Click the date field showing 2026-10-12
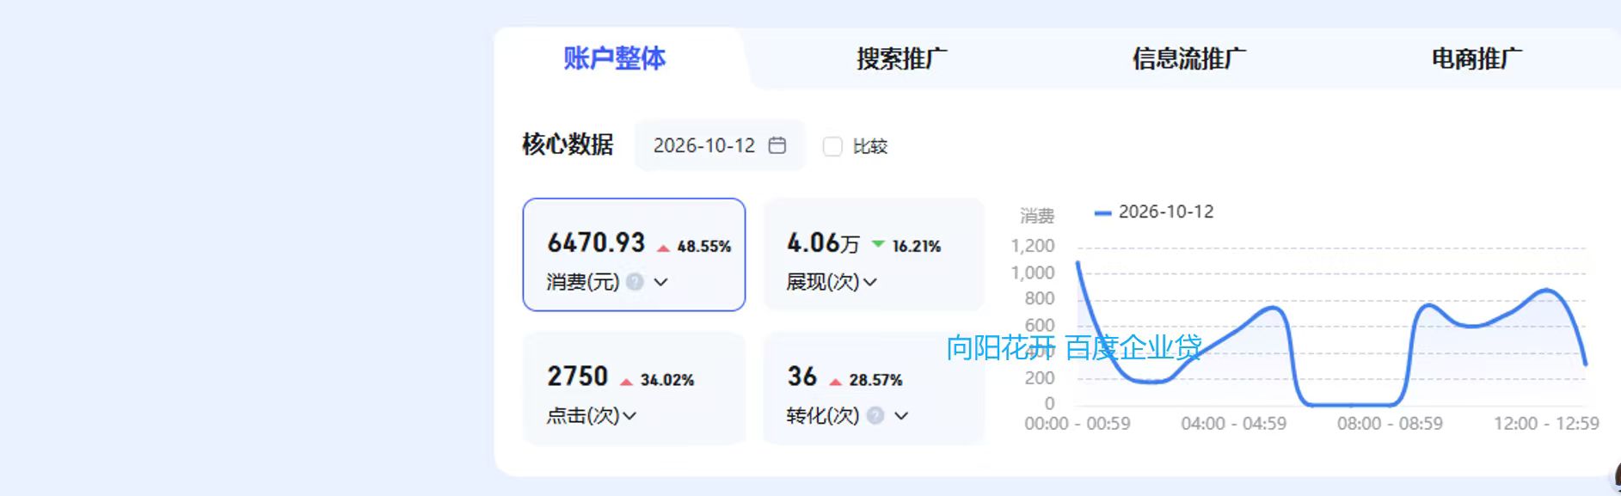The image size is (1621, 496). click(x=719, y=145)
